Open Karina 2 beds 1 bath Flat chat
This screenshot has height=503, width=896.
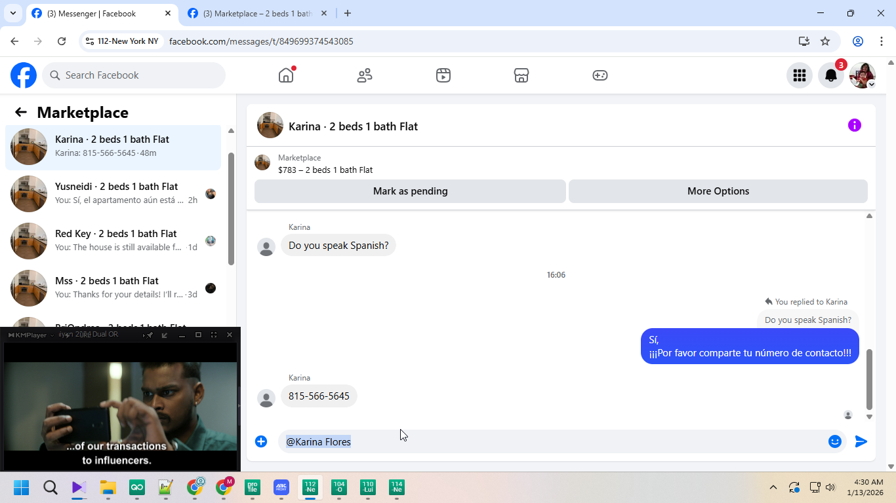tap(113, 146)
